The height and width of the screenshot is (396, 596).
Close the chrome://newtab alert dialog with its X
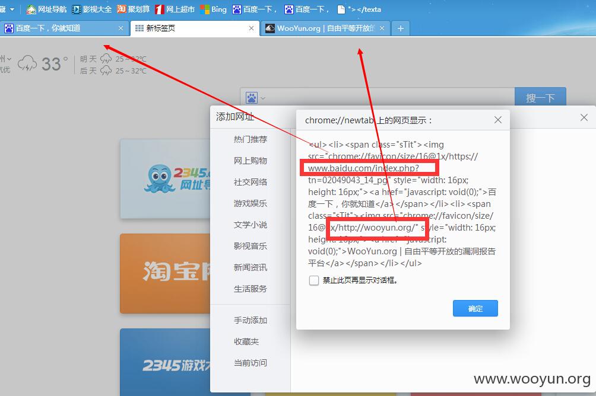tap(497, 120)
